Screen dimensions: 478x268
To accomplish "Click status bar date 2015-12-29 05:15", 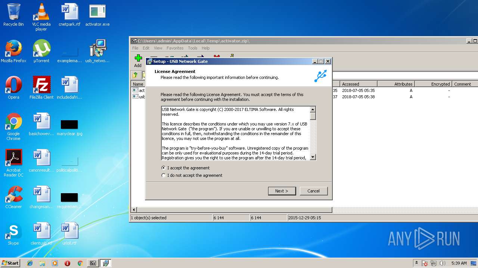I will point(305,218).
